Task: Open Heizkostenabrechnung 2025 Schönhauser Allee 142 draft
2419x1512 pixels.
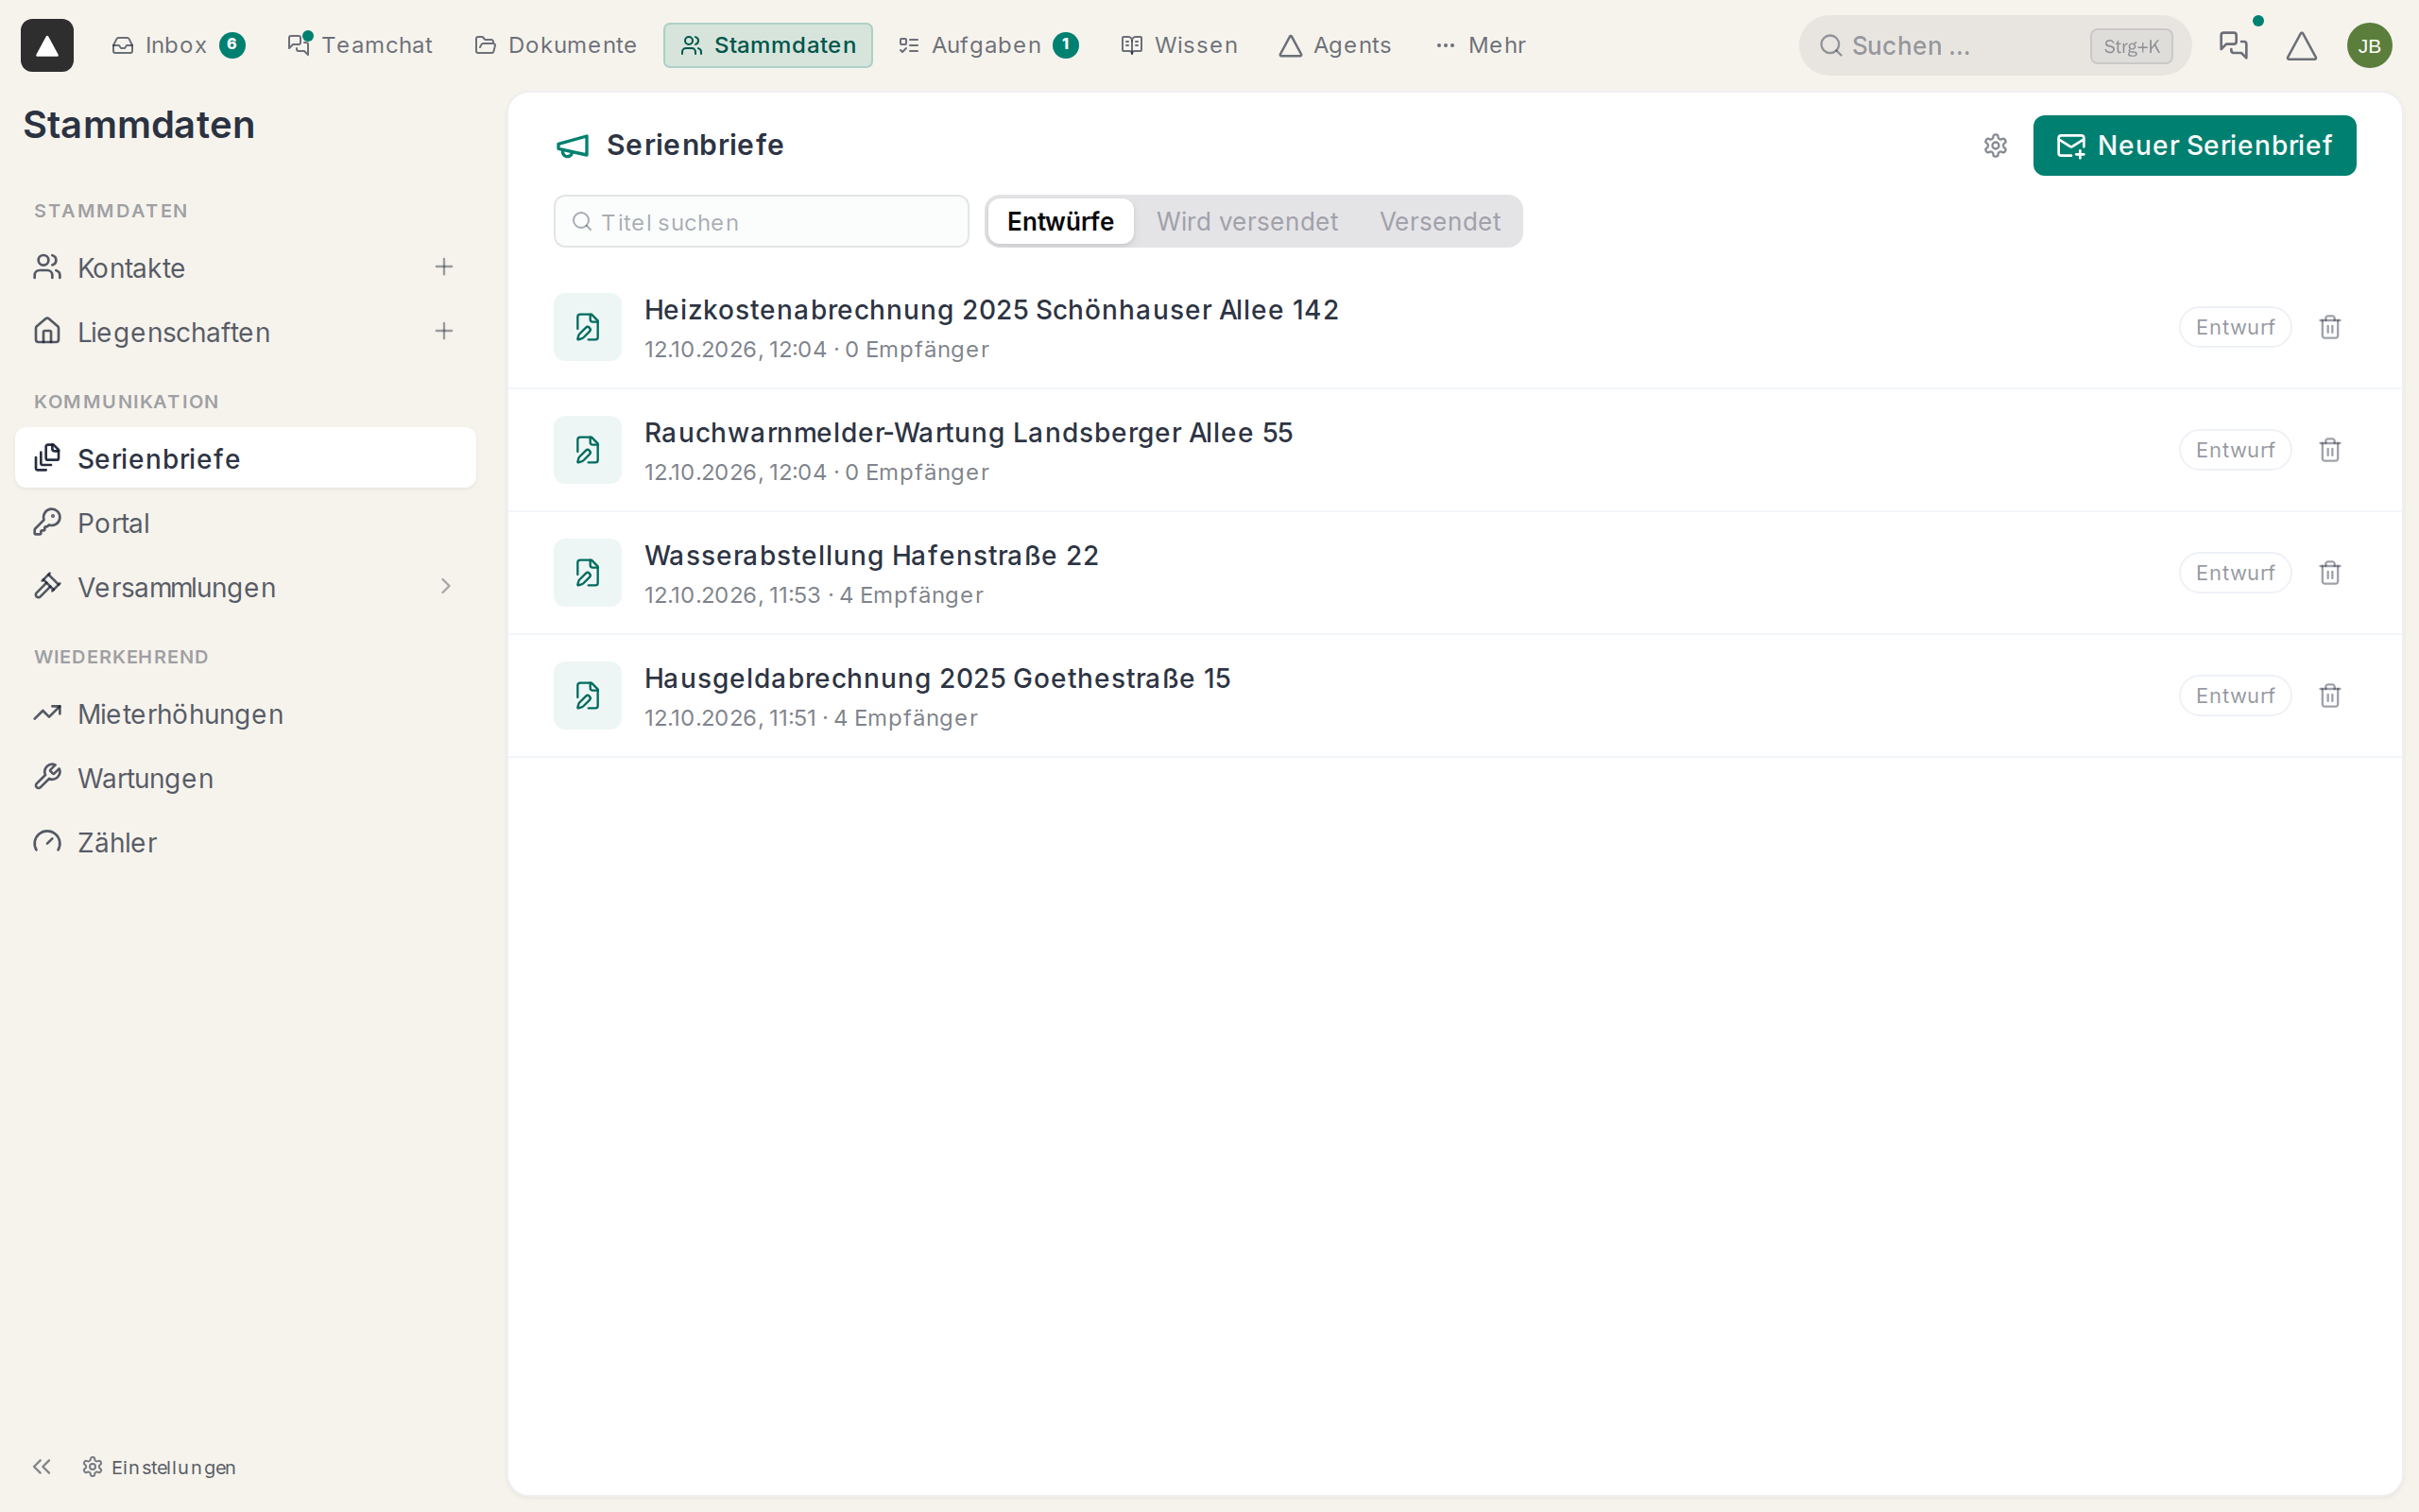Action: point(1454,328)
